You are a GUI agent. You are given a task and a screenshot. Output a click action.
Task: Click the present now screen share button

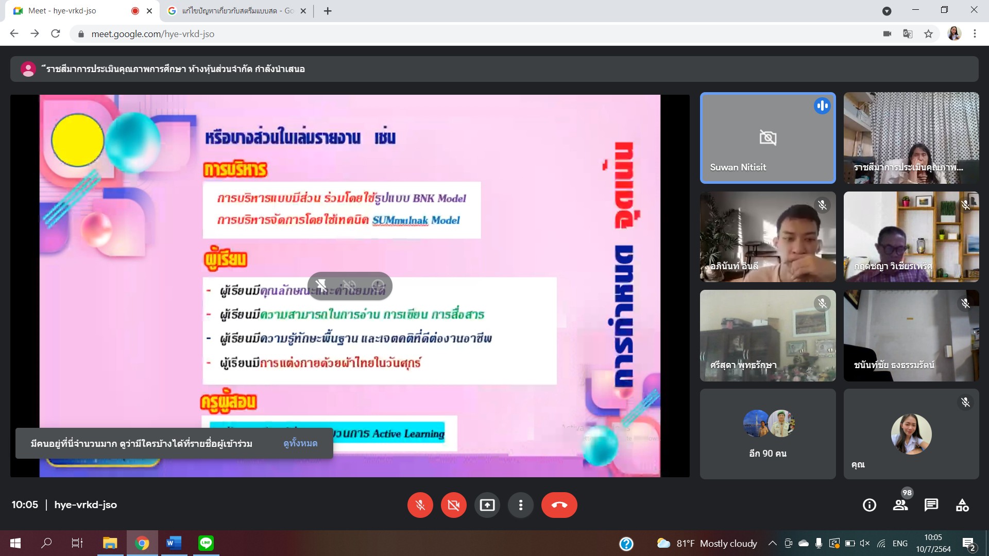point(487,505)
